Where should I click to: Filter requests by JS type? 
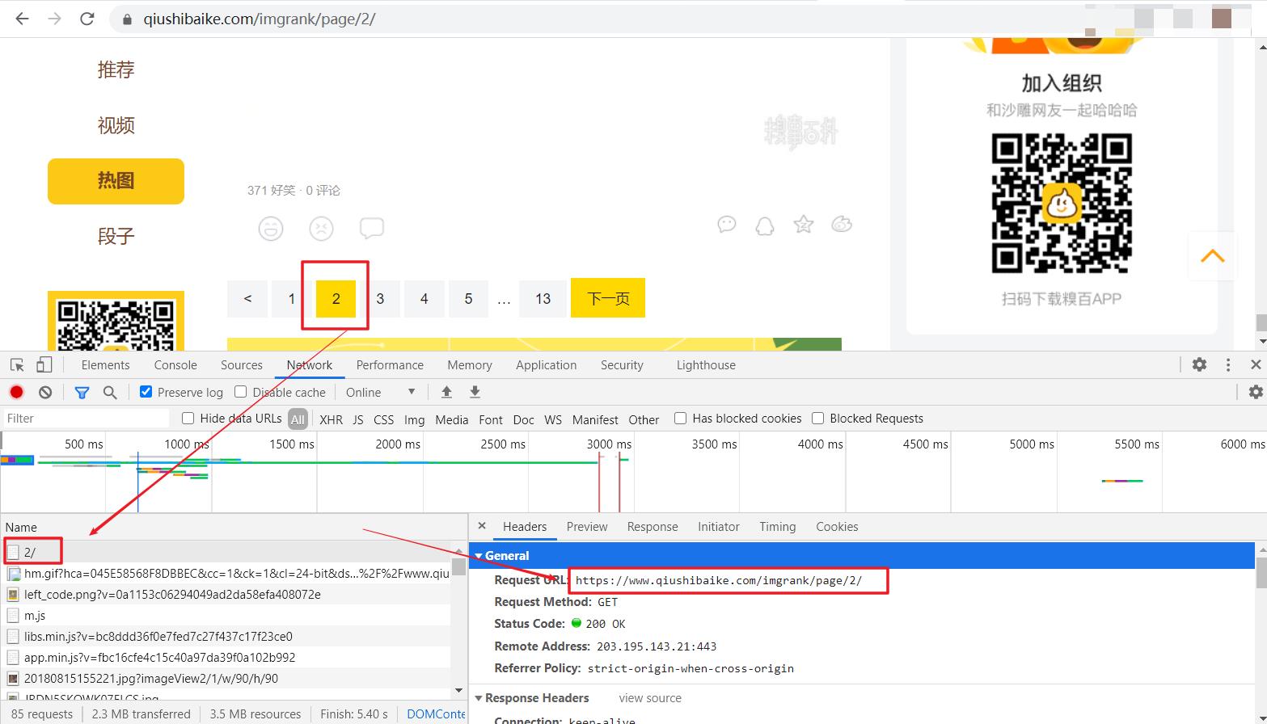358,419
